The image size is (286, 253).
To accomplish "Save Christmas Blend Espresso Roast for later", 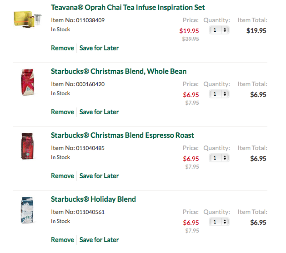I will (99, 176).
